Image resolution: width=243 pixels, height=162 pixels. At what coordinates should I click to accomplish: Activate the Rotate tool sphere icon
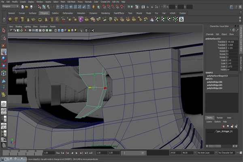point(4,59)
